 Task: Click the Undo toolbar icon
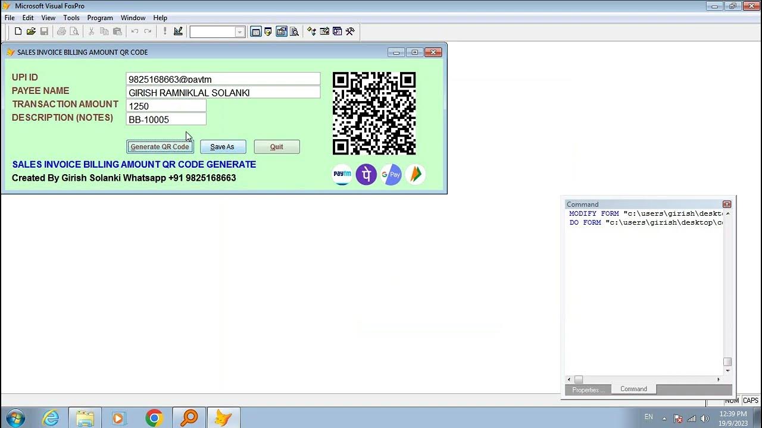tap(135, 32)
